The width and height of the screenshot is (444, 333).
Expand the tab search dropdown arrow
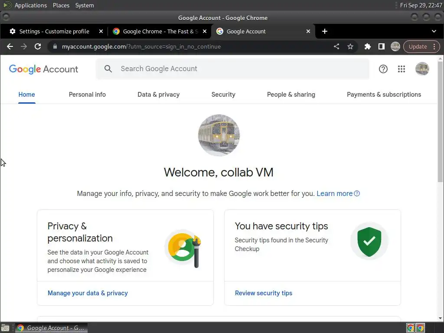(x=434, y=31)
